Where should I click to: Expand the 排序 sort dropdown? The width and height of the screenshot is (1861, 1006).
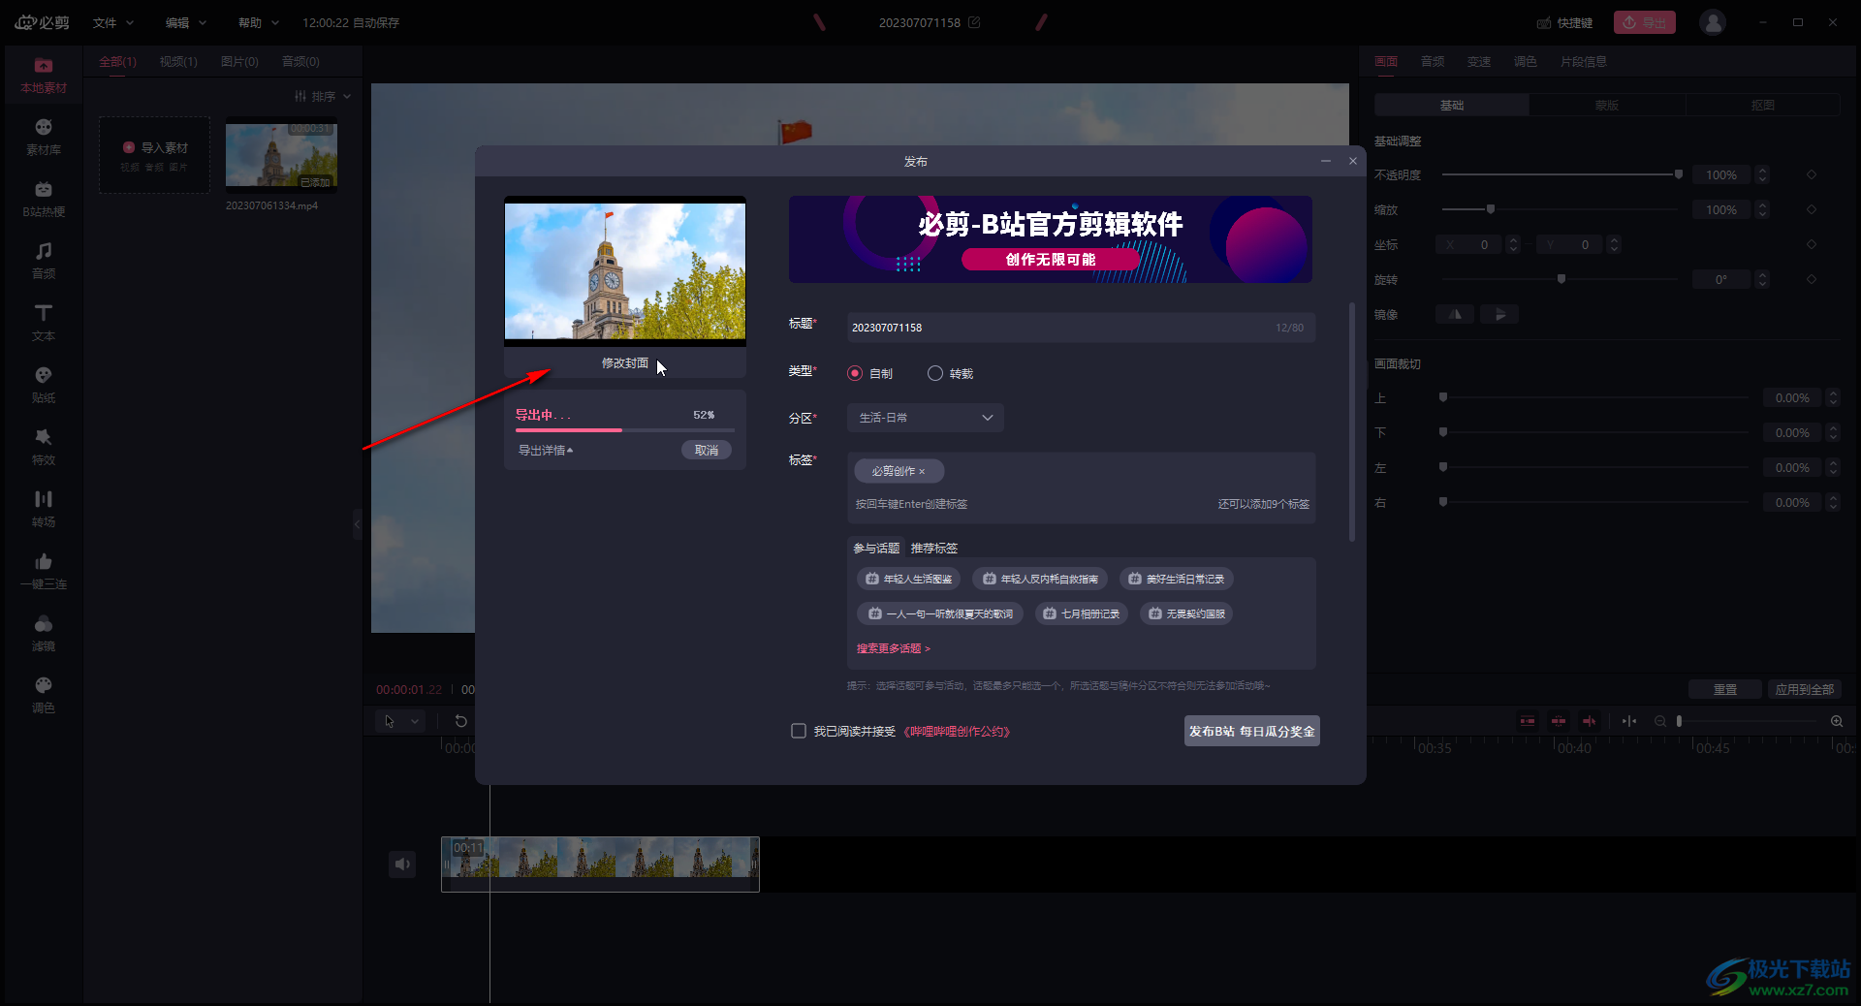point(323,96)
